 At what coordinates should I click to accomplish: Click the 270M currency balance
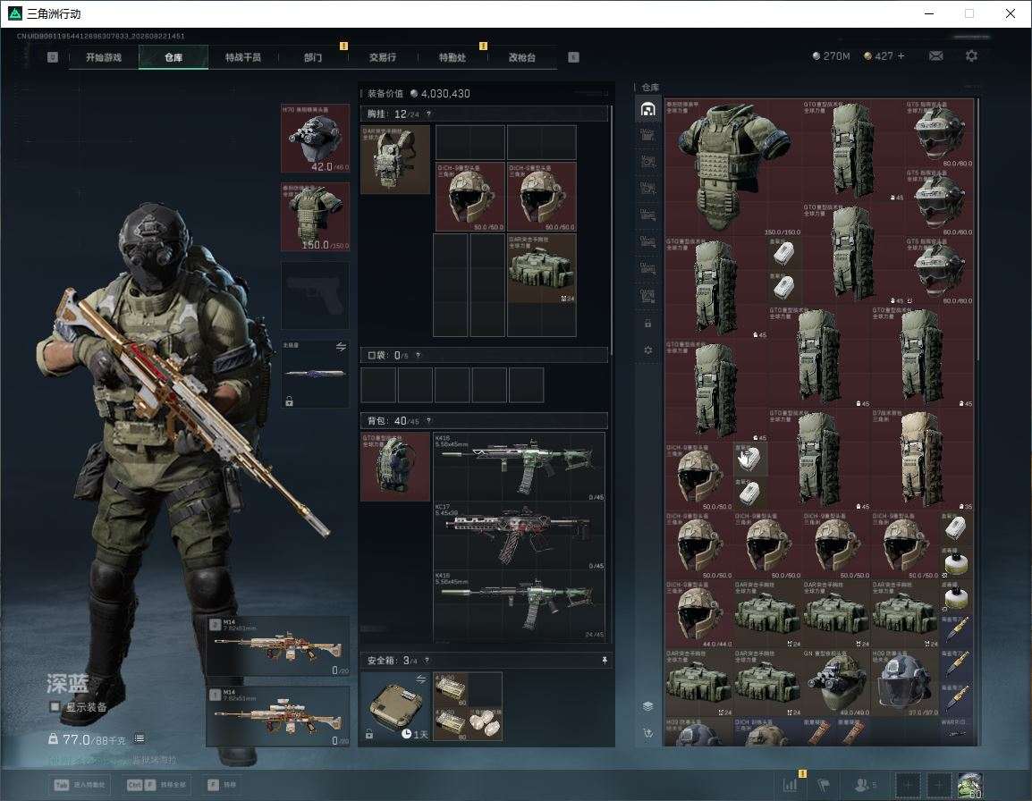[832, 56]
